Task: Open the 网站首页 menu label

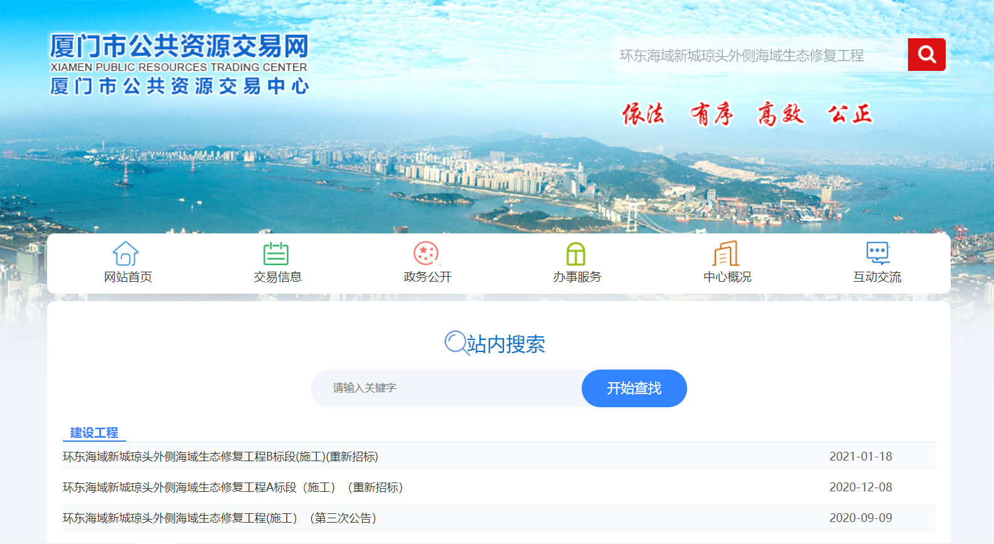Action: pyautogui.click(x=128, y=277)
